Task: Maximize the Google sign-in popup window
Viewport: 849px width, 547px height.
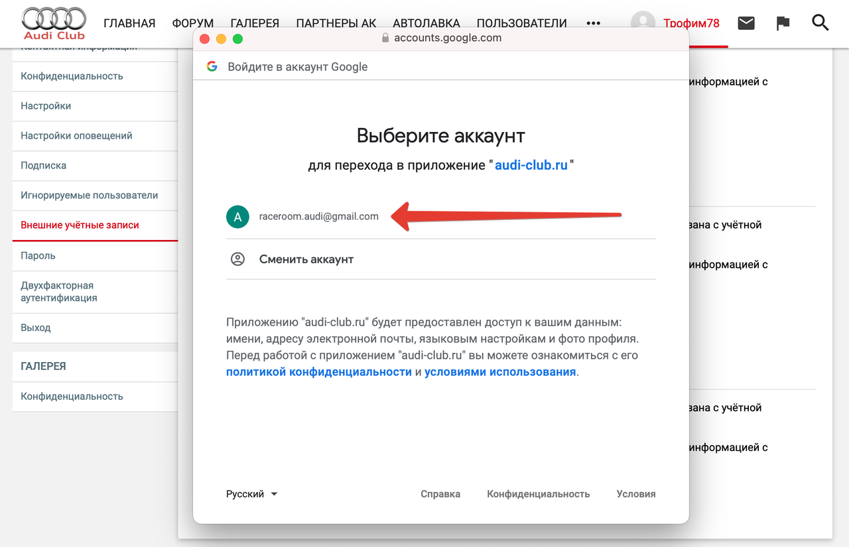Action: coord(237,38)
